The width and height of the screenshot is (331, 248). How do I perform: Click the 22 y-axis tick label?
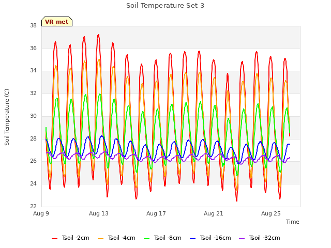[x=33, y=206]
